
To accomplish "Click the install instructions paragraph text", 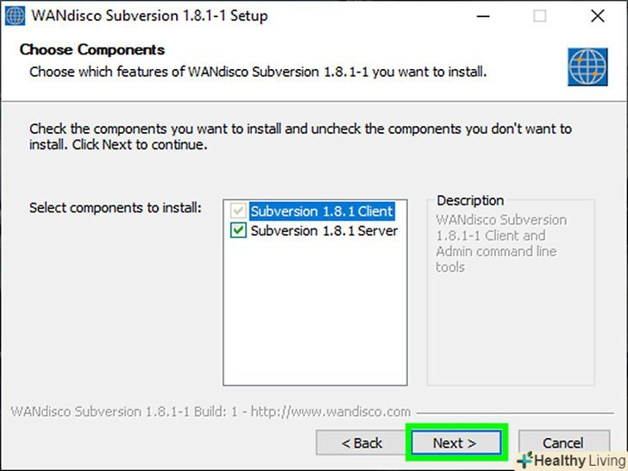I will pos(300,136).
